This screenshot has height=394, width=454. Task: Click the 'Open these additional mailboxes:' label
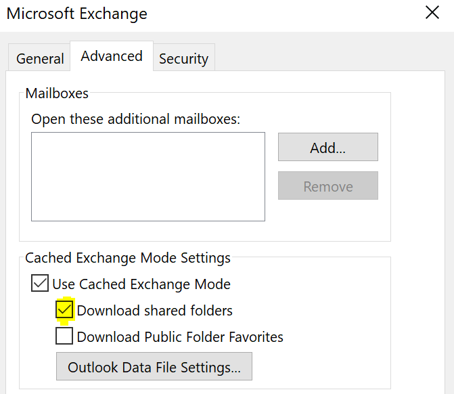tap(136, 119)
